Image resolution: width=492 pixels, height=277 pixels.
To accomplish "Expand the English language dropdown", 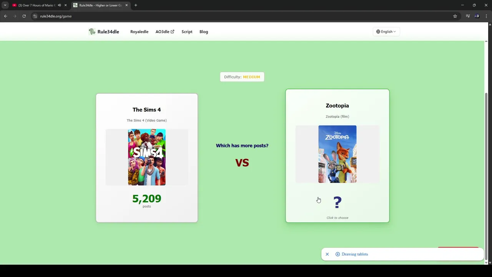I will [x=386, y=32].
